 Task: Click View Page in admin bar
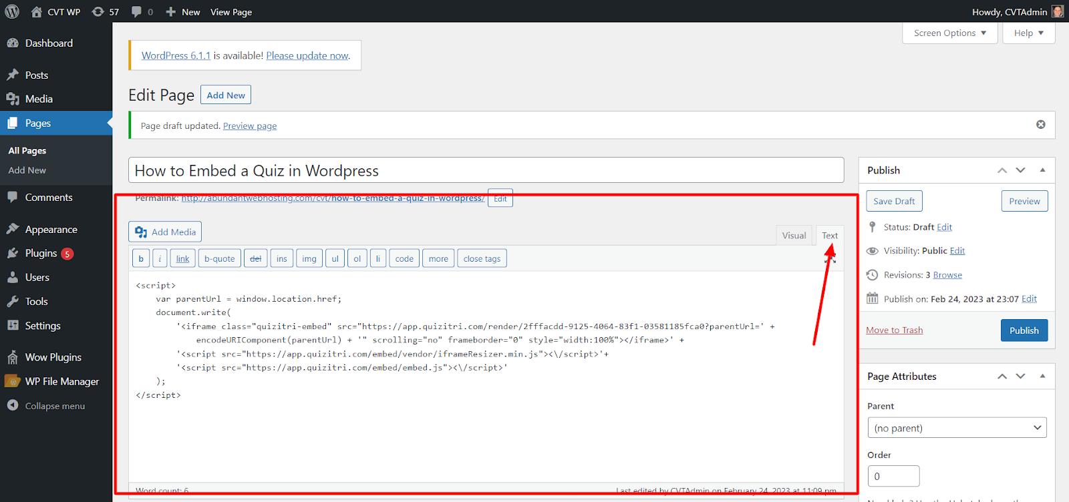(231, 12)
